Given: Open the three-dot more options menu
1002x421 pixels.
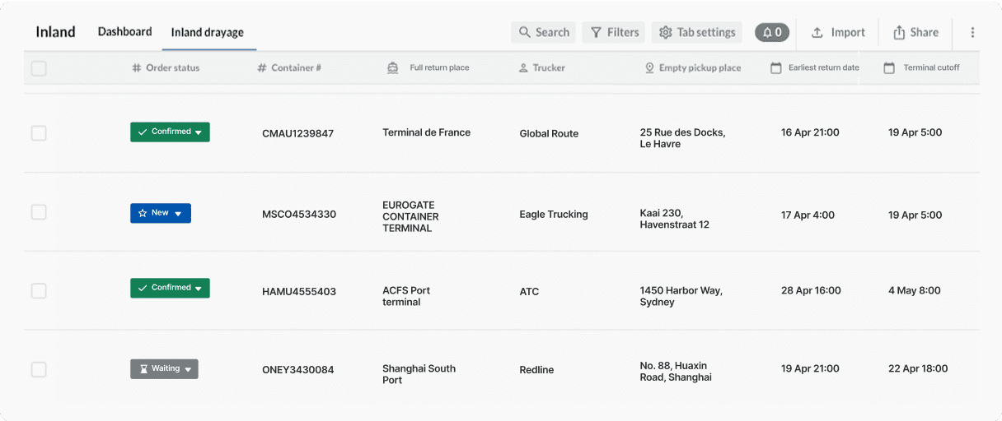Looking at the screenshot, I should (x=972, y=33).
